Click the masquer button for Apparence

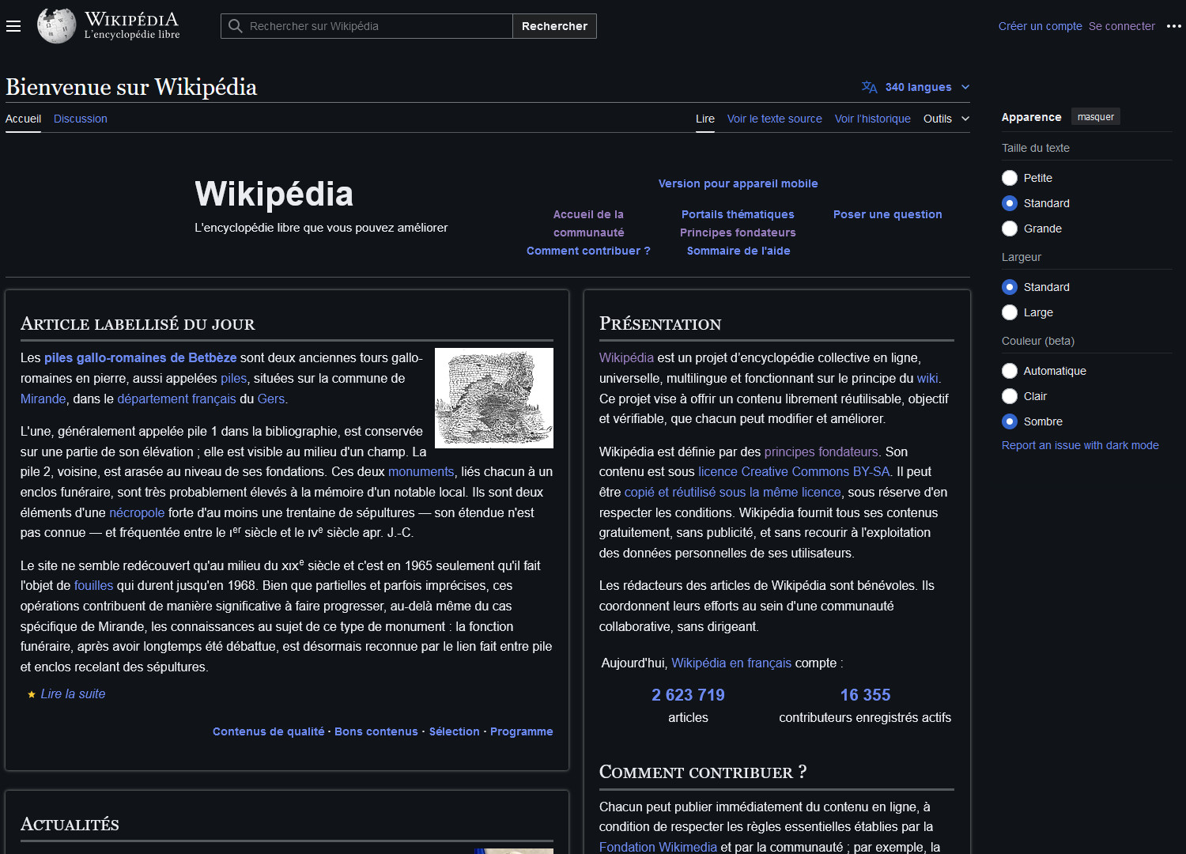point(1096,117)
